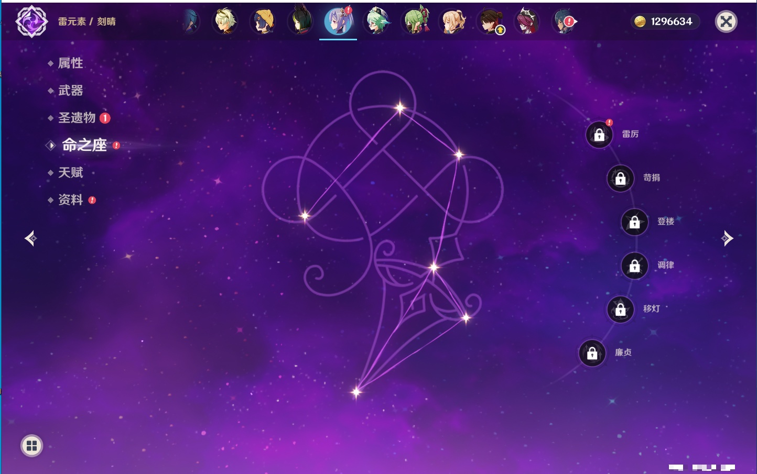The image size is (757, 474).
Task: Click the lock icon for 调律
Action: pyautogui.click(x=635, y=266)
